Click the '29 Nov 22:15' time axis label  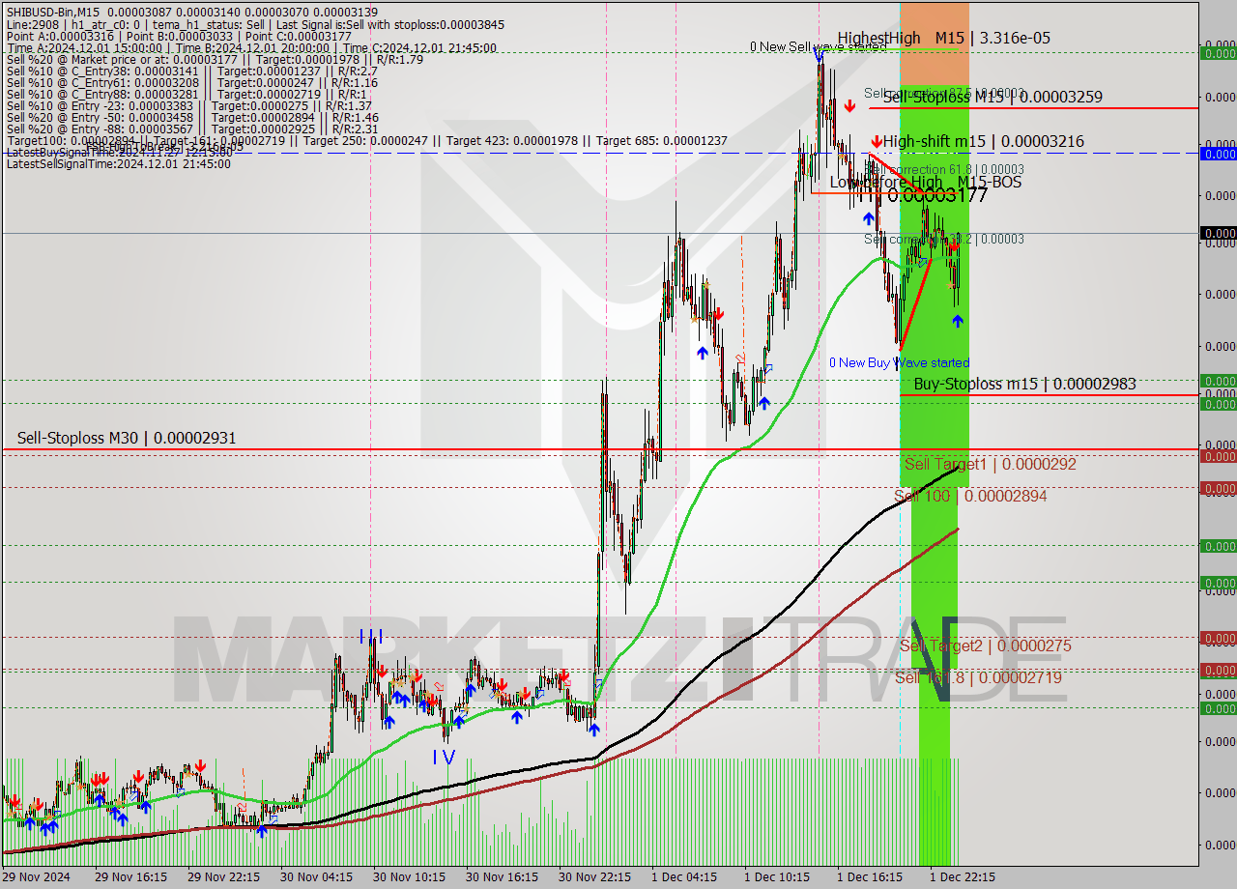(224, 877)
